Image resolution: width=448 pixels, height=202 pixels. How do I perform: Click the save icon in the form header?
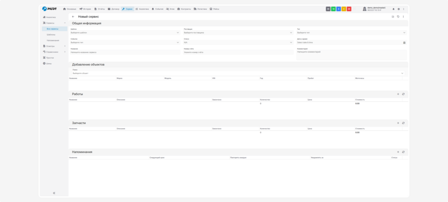click(393, 17)
